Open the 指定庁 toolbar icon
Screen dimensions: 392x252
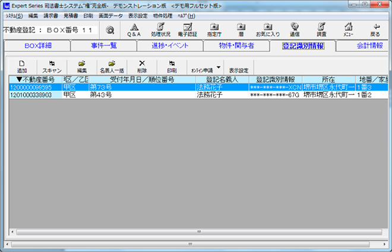pyautogui.click(x=214, y=30)
